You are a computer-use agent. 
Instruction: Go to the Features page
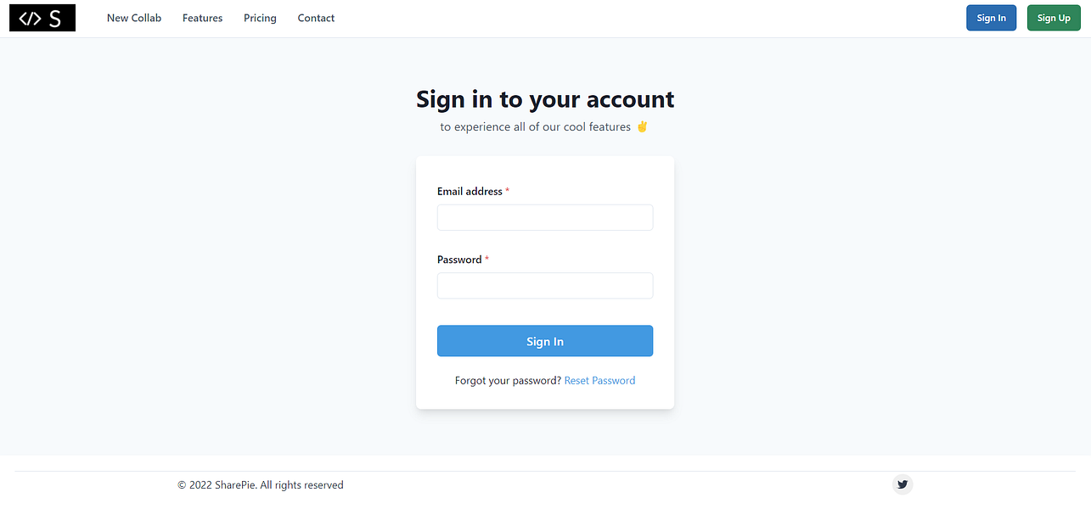202,18
